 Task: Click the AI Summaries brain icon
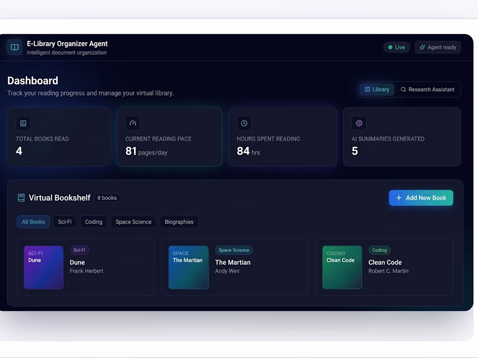coord(359,123)
